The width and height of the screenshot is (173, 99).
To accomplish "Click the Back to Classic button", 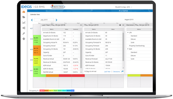I will point(58,7).
